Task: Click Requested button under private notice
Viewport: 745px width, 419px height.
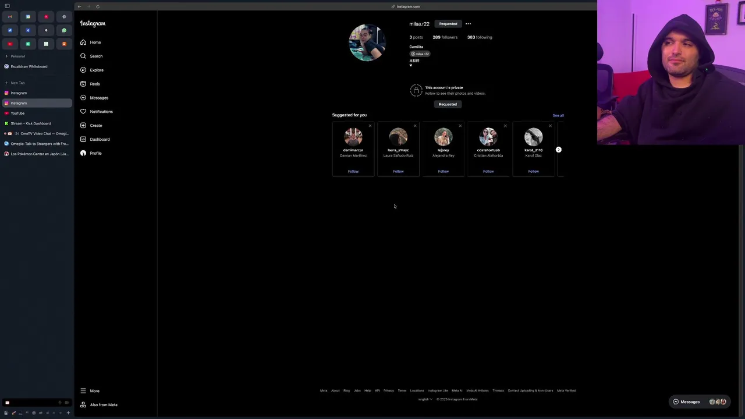Action: 448,104
